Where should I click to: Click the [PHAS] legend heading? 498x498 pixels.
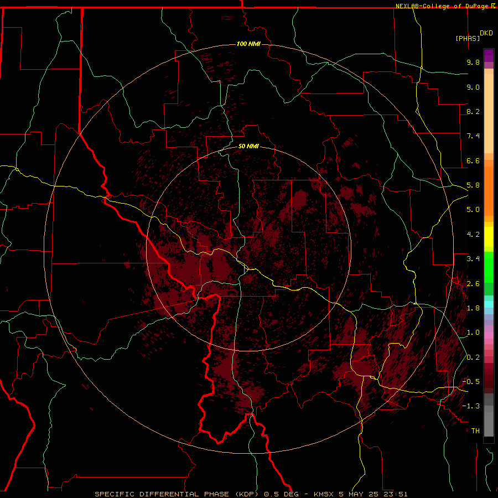click(x=468, y=38)
